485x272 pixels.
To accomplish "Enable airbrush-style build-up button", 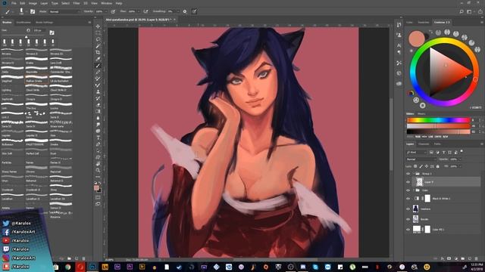I will (x=145, y=11).
